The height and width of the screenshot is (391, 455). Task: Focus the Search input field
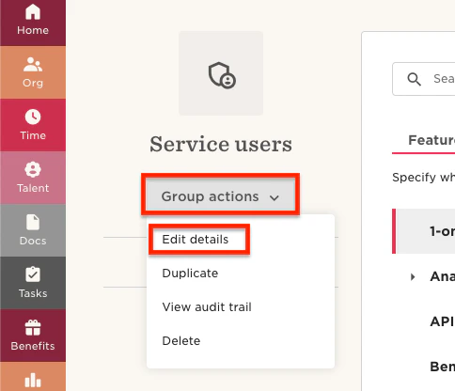[x=424, y=79]
